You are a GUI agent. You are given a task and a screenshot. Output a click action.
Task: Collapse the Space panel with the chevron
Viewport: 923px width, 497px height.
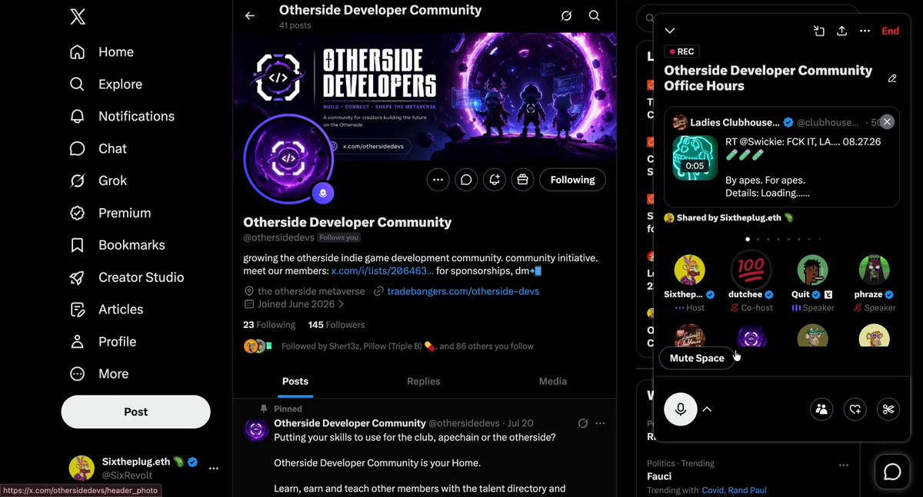[670, 31]
